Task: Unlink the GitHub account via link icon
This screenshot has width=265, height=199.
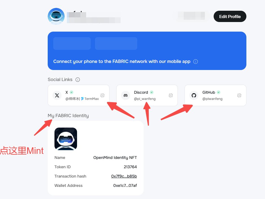Action: click(239, 95)
